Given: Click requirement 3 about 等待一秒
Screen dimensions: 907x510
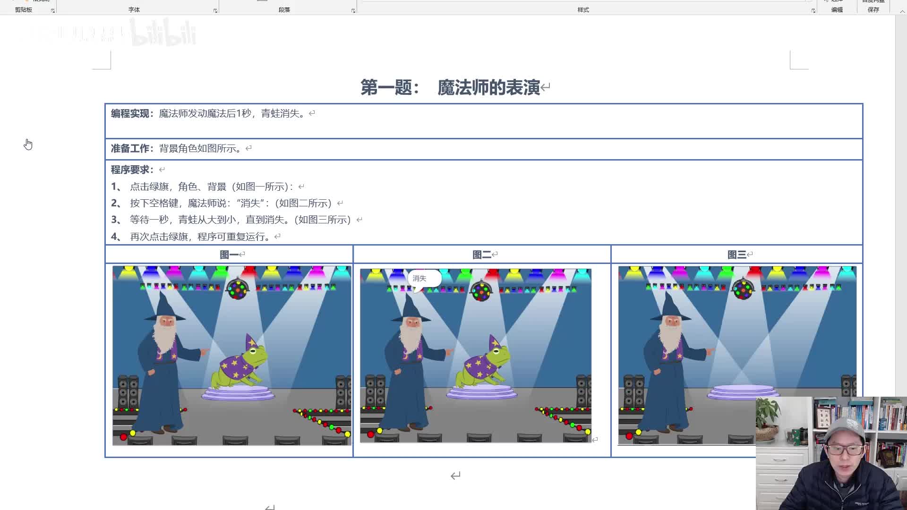Looking at the screenshot, I should (x=232, y=220).
